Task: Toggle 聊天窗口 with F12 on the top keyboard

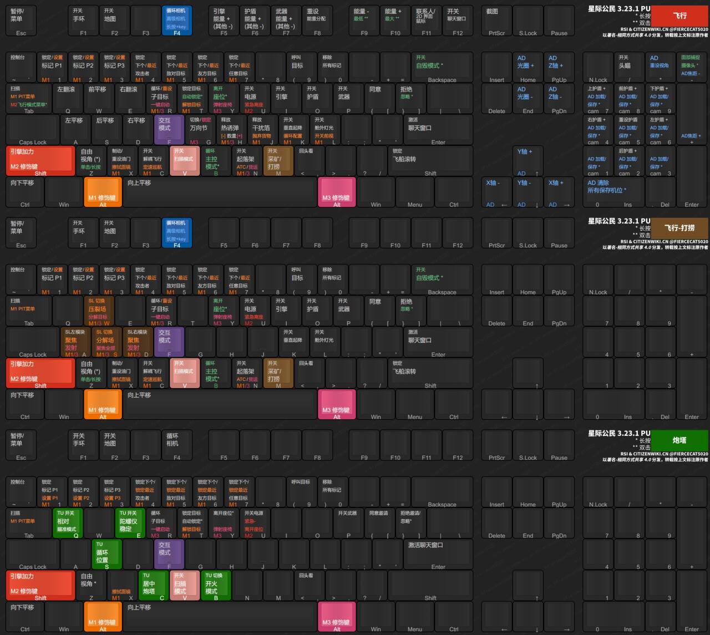Action: coord(457,21)
